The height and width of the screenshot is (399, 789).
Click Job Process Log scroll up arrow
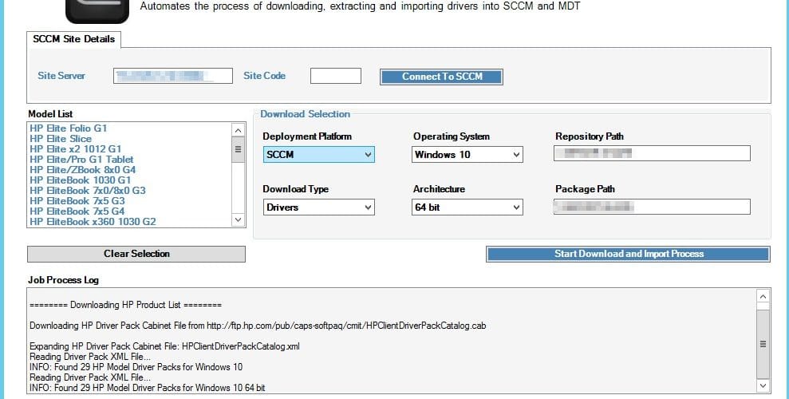pyautogui.click(x=763, y=296)
